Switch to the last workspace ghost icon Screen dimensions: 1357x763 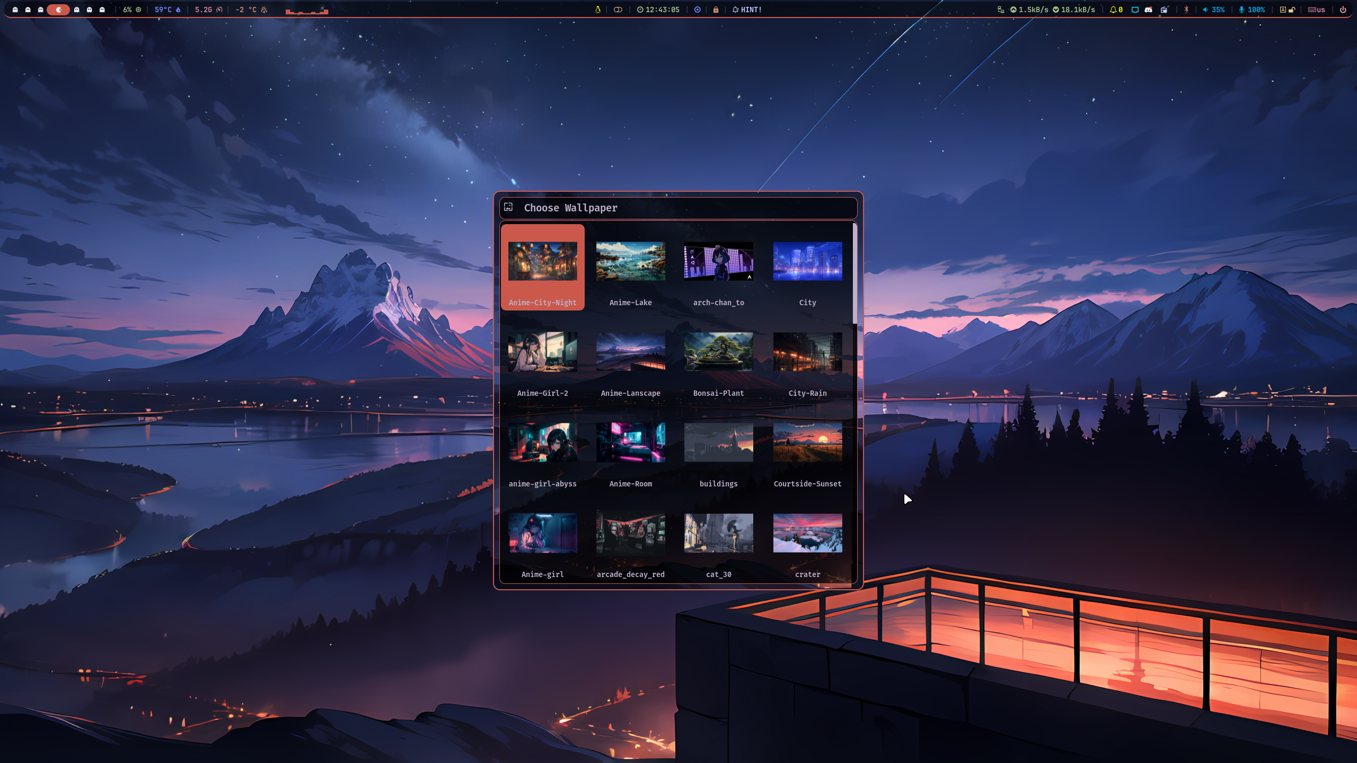(x=102, y=10)
